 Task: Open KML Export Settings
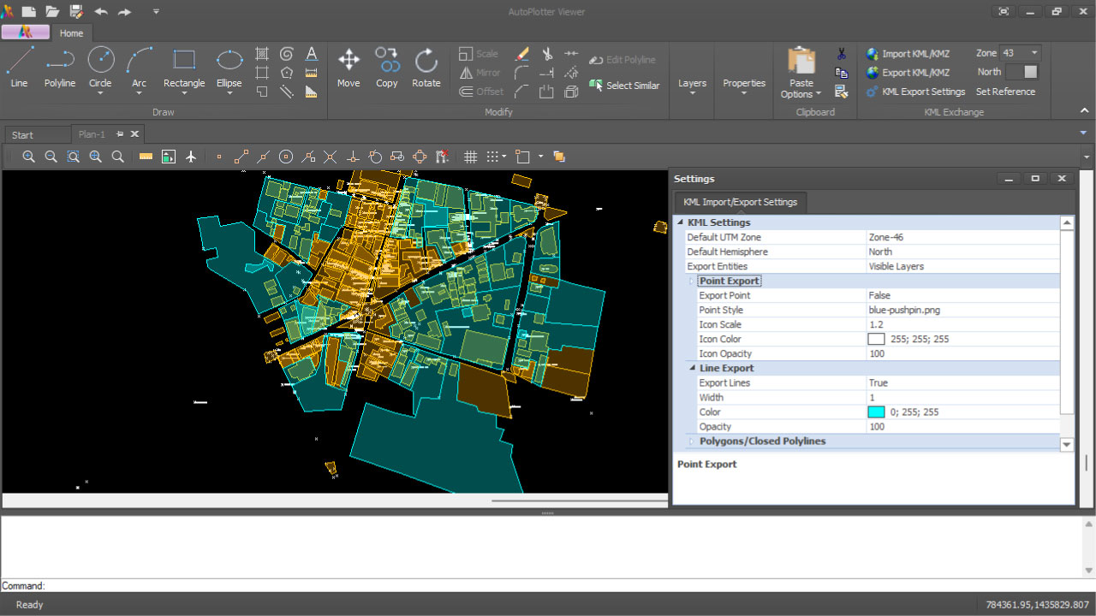click(914, 92)
